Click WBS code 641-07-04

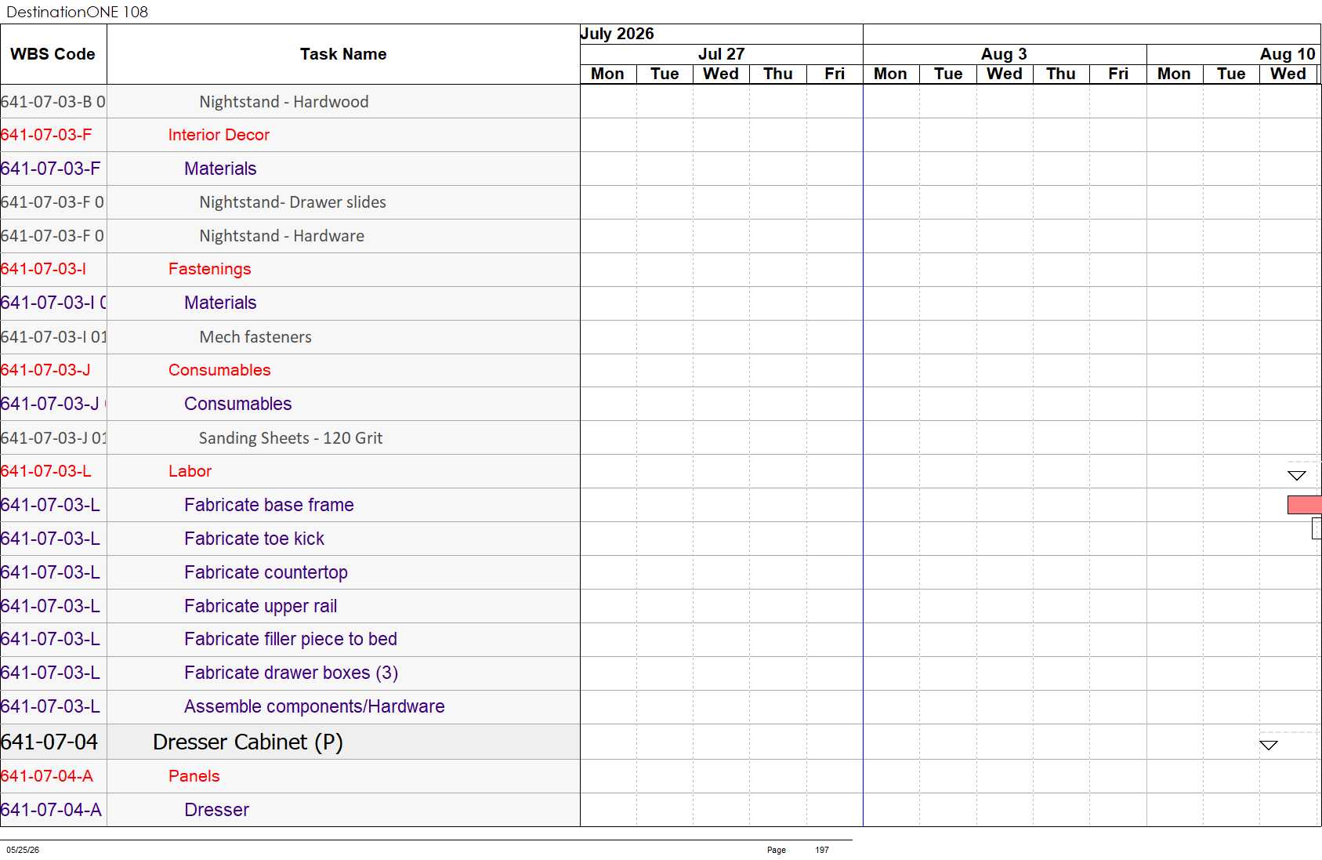tap(49, 742)
